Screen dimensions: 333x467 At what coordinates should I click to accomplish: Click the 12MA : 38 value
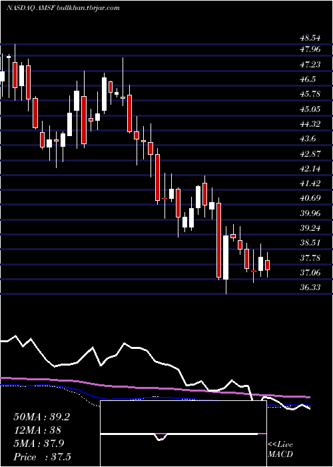click(x=37, y=430)
